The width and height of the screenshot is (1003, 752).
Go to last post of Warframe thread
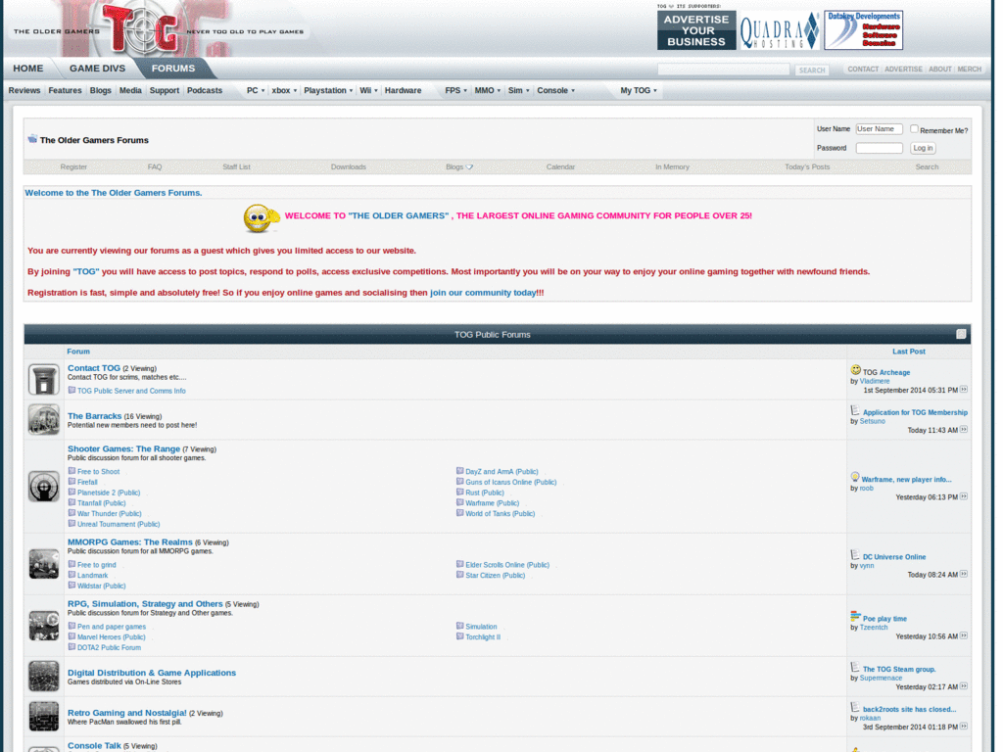coord(964,496)
